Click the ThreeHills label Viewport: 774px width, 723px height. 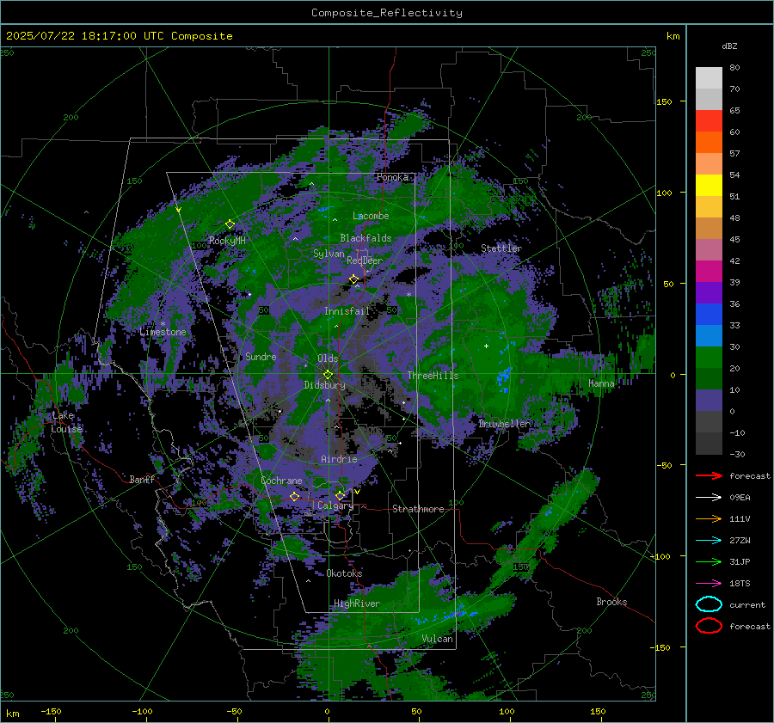pos(433,376)
